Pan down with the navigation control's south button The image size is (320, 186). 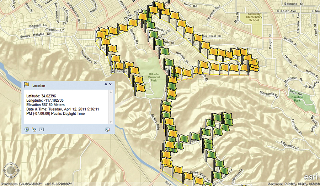tap(11, 177)
